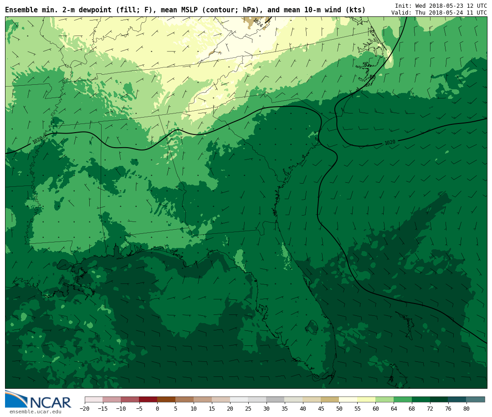Pick the light gray swatch between 25 and 30
The width and height of the screenshot is (492, 417).
(257, 400)
